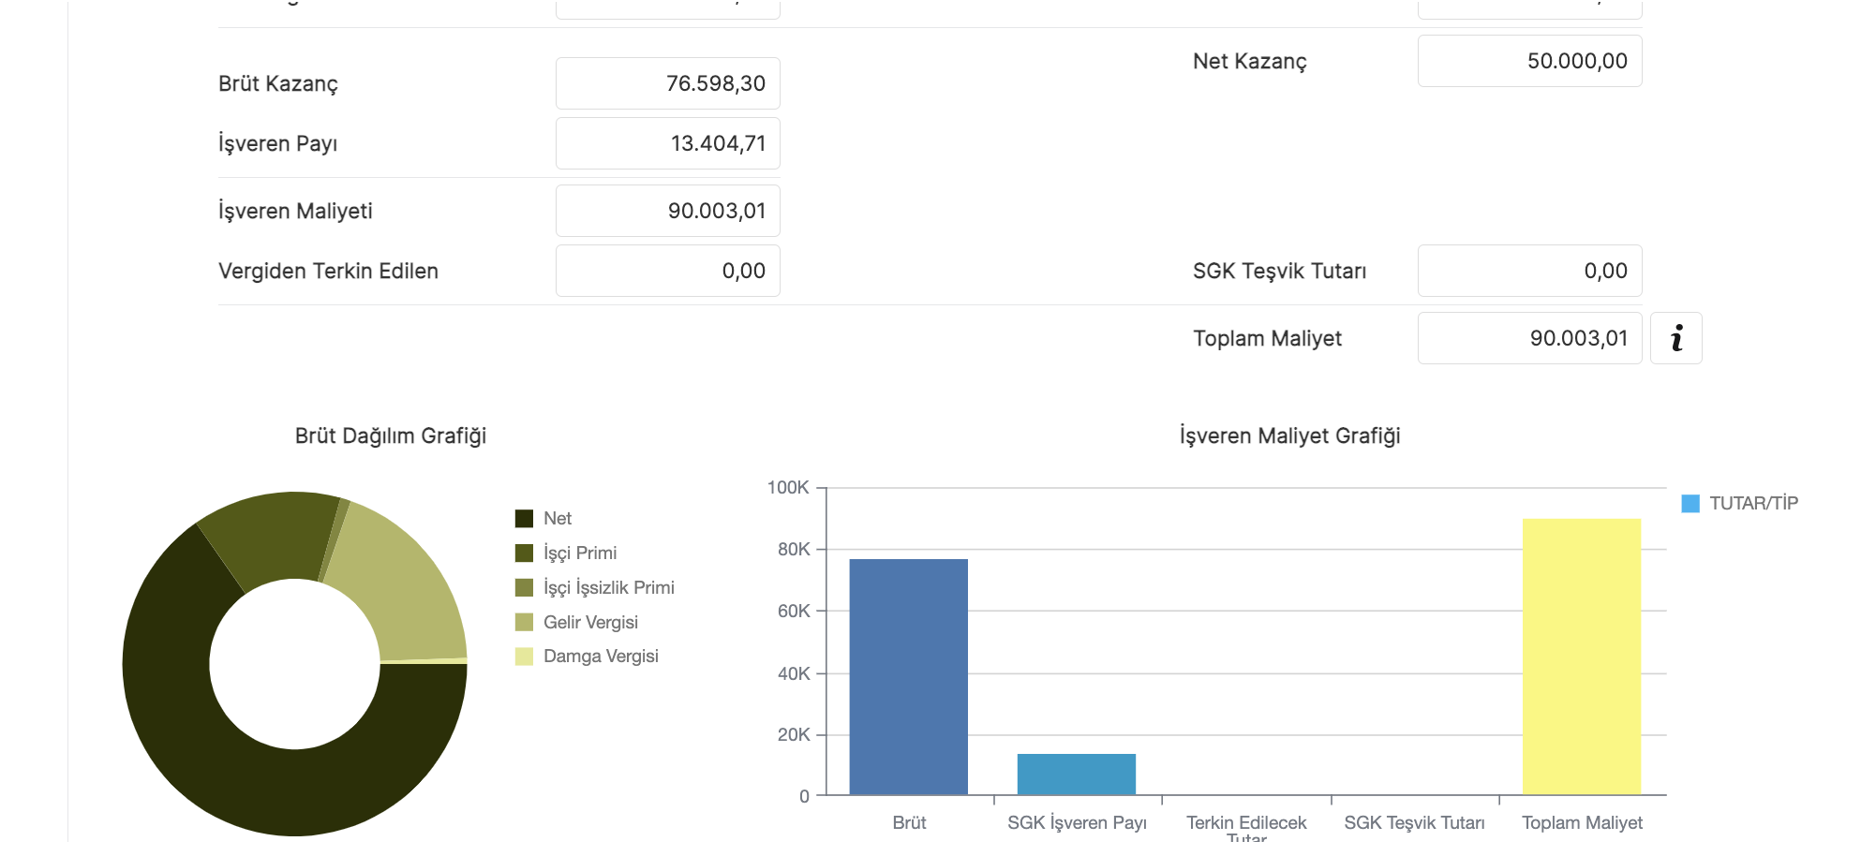
Task: Click the İşveren Maliyet Grafiği title
Action: (x=1289, y=435)
